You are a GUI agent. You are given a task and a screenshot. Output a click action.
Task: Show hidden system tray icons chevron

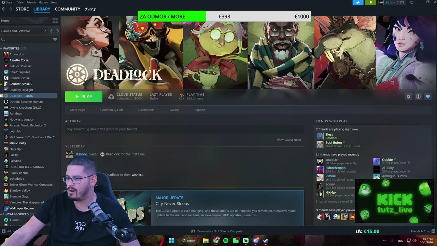point(384,241)
